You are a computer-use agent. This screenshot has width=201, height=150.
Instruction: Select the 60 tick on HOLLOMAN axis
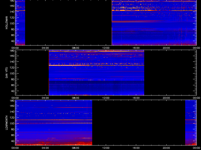click(13, 35)
